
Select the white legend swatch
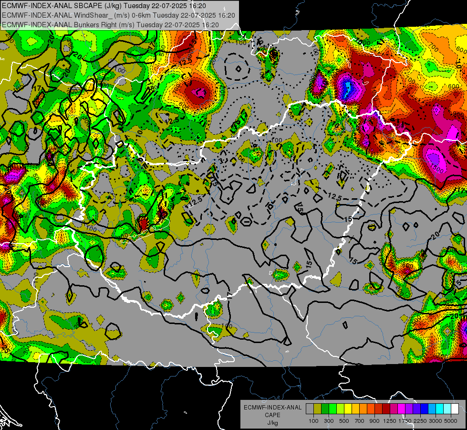click(455, 409)
